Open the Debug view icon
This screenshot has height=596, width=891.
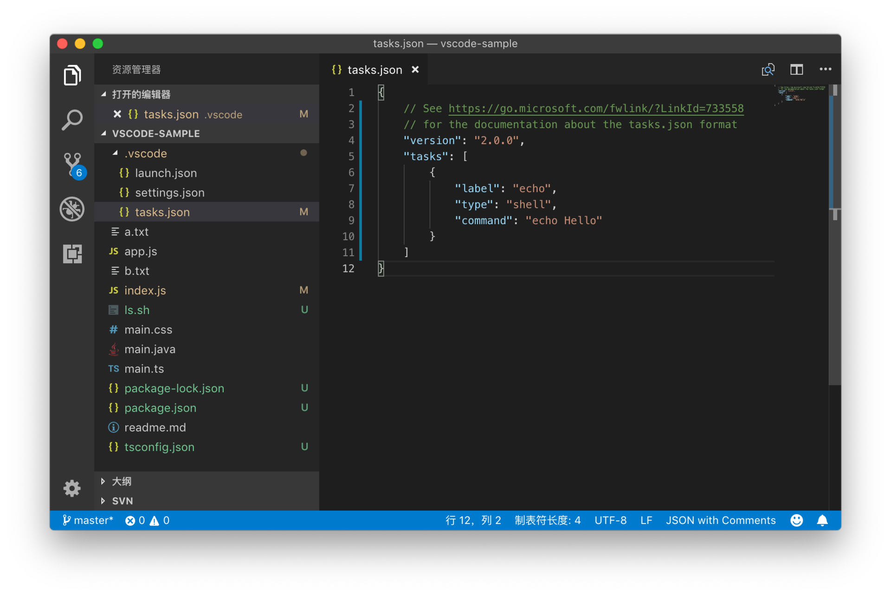(x=72, y=209)
